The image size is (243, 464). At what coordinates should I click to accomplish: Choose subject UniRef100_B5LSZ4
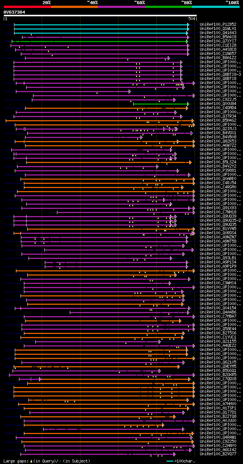[218, 162]
